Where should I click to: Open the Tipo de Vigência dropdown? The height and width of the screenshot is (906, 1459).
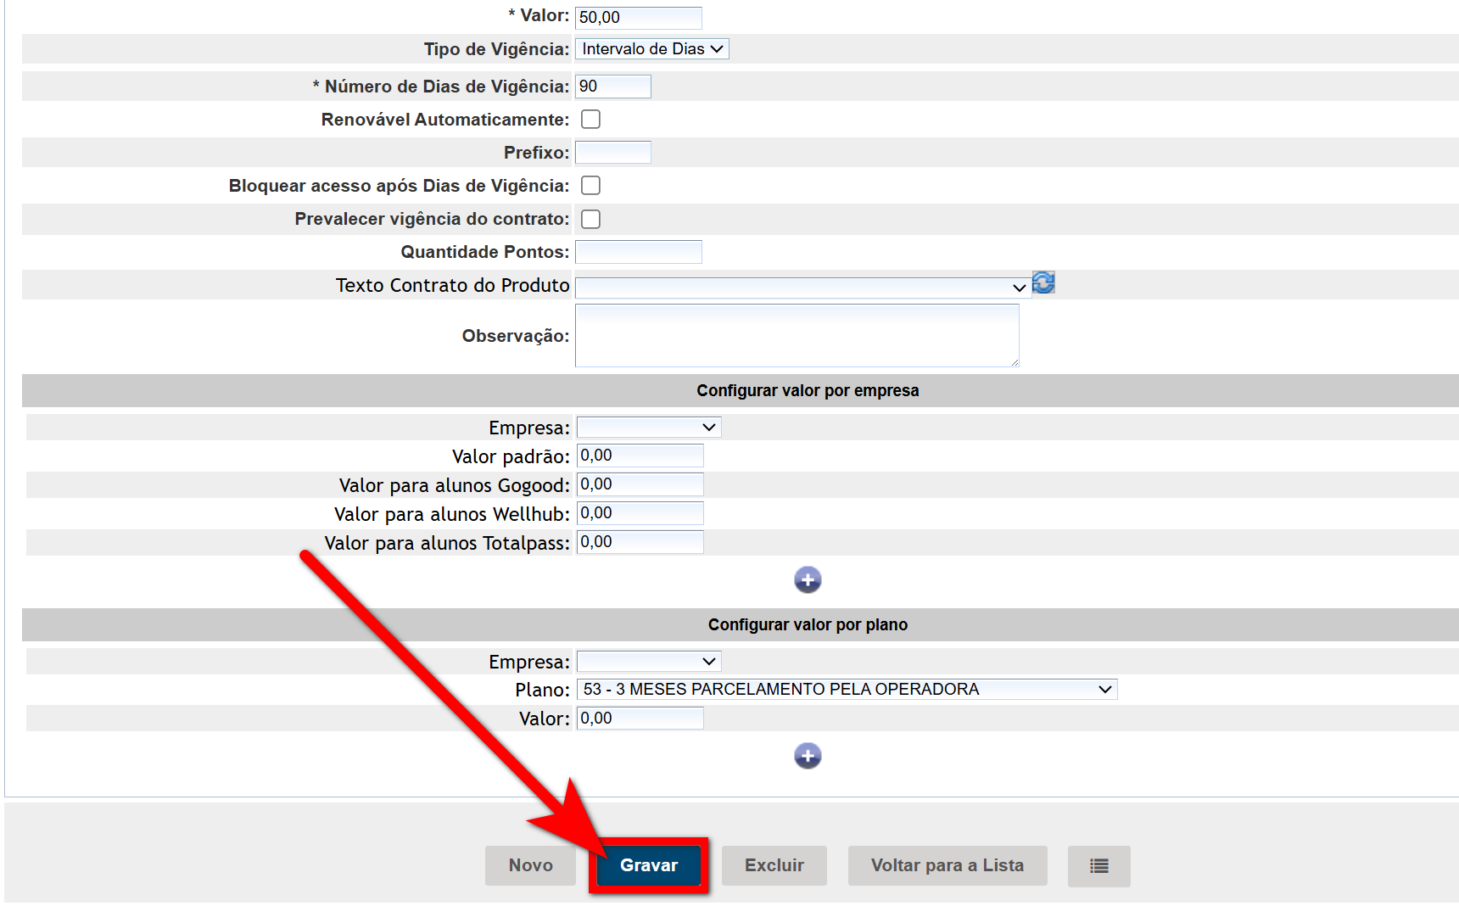[651, 49]
